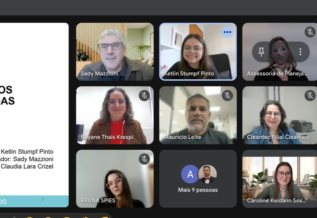This screenshot has width=317, height=218.
Task: Click muted mic icon on Cleantec Filial tile
Action: [x=310, y=95]
